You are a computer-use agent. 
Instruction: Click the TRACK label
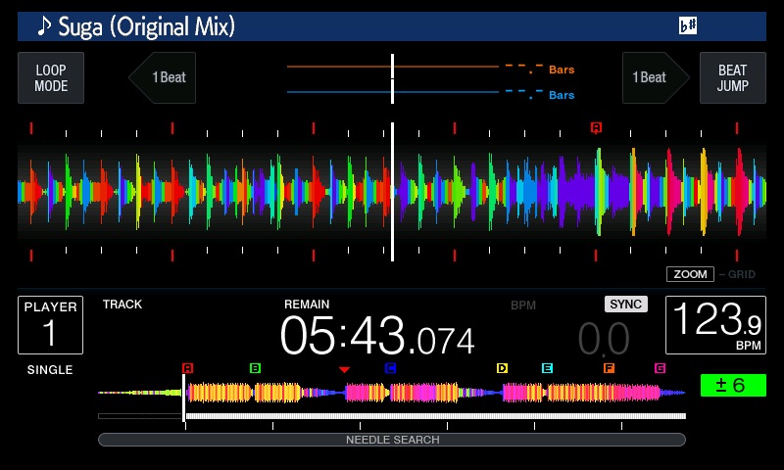click(x=122, y=305)
